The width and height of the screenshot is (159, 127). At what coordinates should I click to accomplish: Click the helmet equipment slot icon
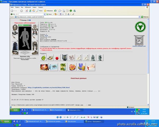[x=15, y=27]
